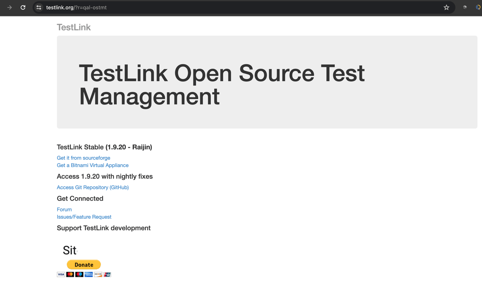Select the rightmost payment card icon
Screen dimensions: 482x281
[107, 274]
